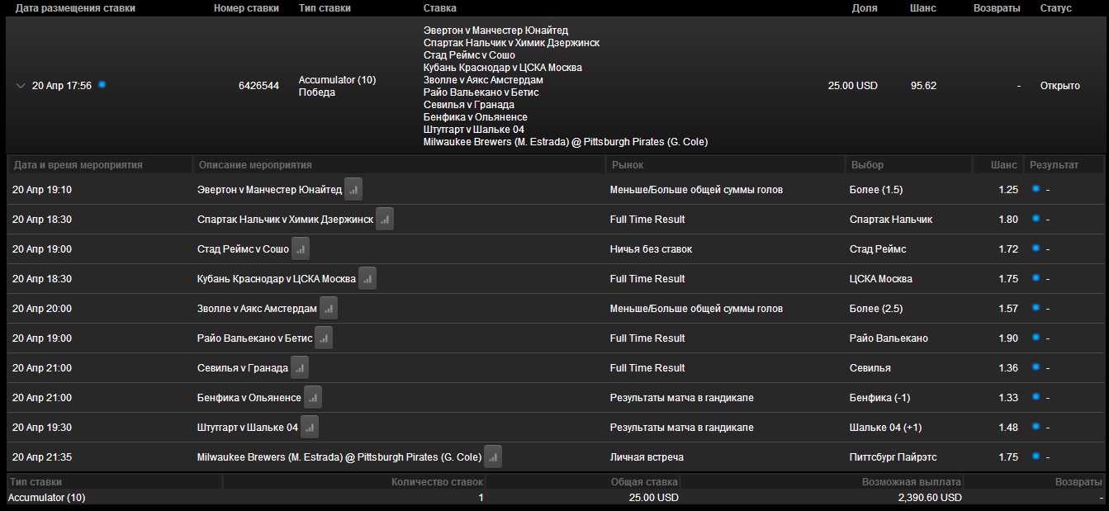Click stake amount 25.00 USD in bet row

click(x=853, y=86)
